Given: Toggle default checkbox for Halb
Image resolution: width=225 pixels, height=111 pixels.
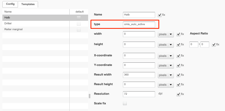Looking at the screenshot, I should click(79, 18).
